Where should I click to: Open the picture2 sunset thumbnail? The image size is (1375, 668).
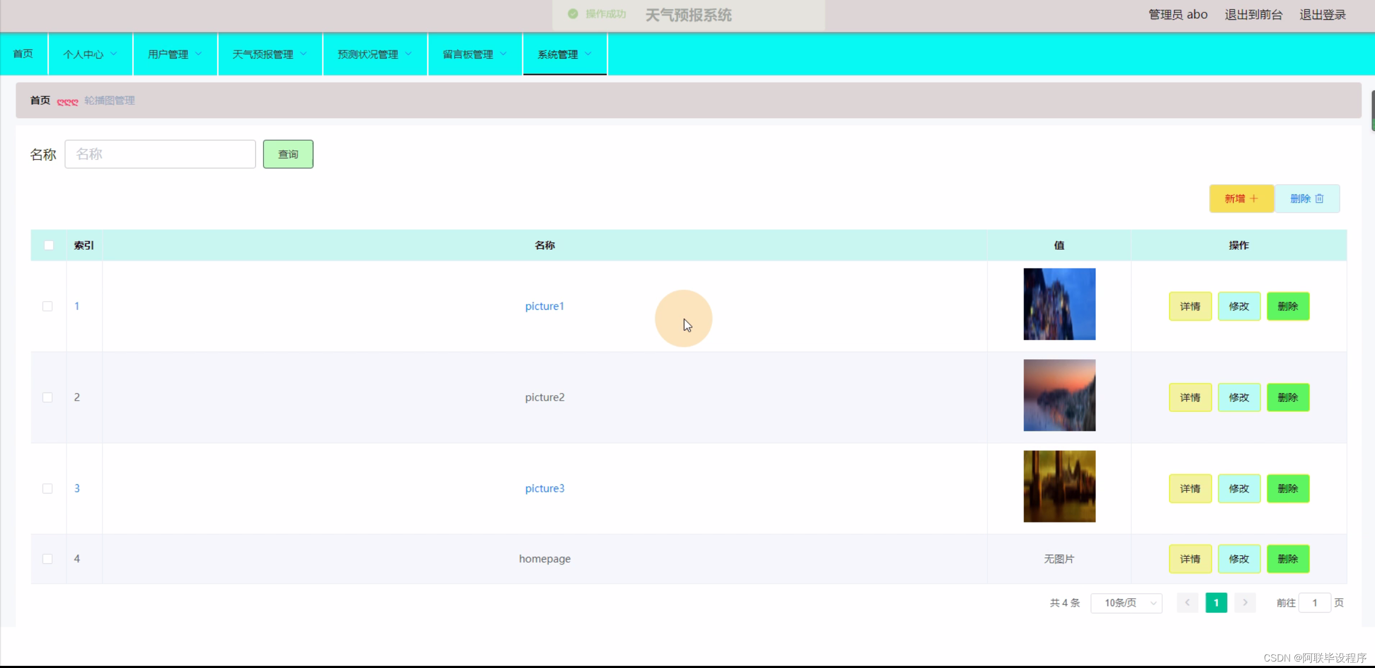[x=1059, y=395]
